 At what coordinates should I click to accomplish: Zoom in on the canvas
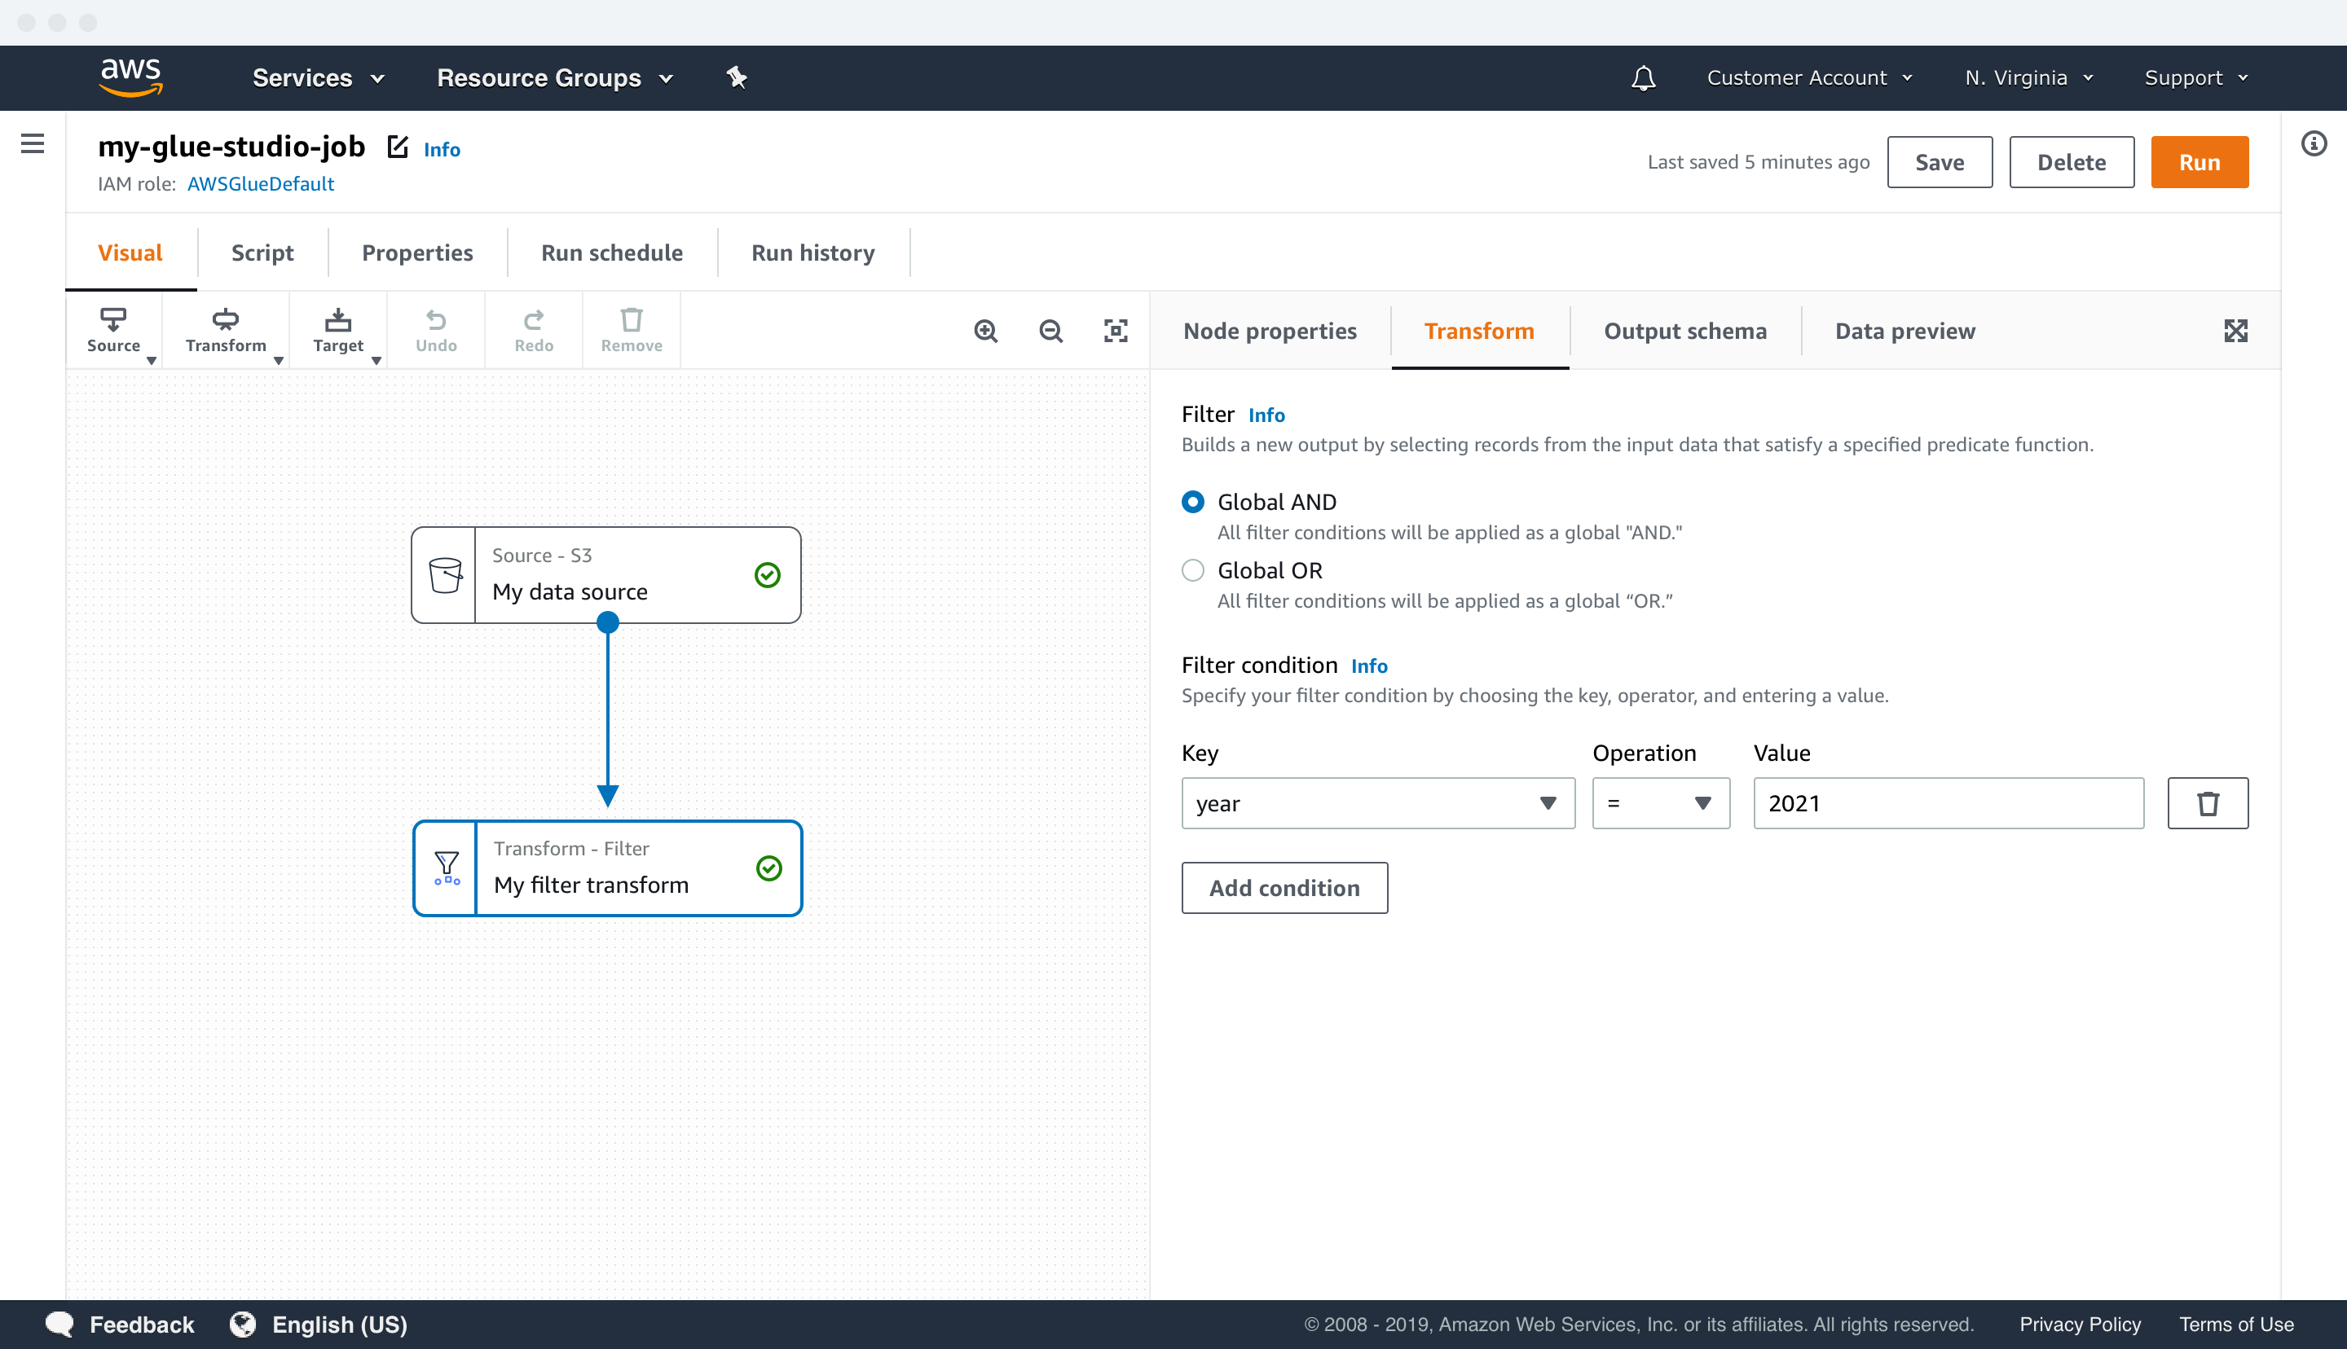pos(986,331)
